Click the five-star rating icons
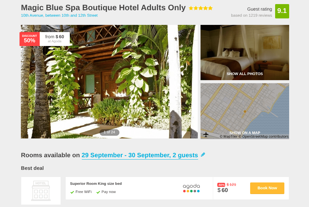This screenshot has height=207, width=309. click(x=201, y=8)
